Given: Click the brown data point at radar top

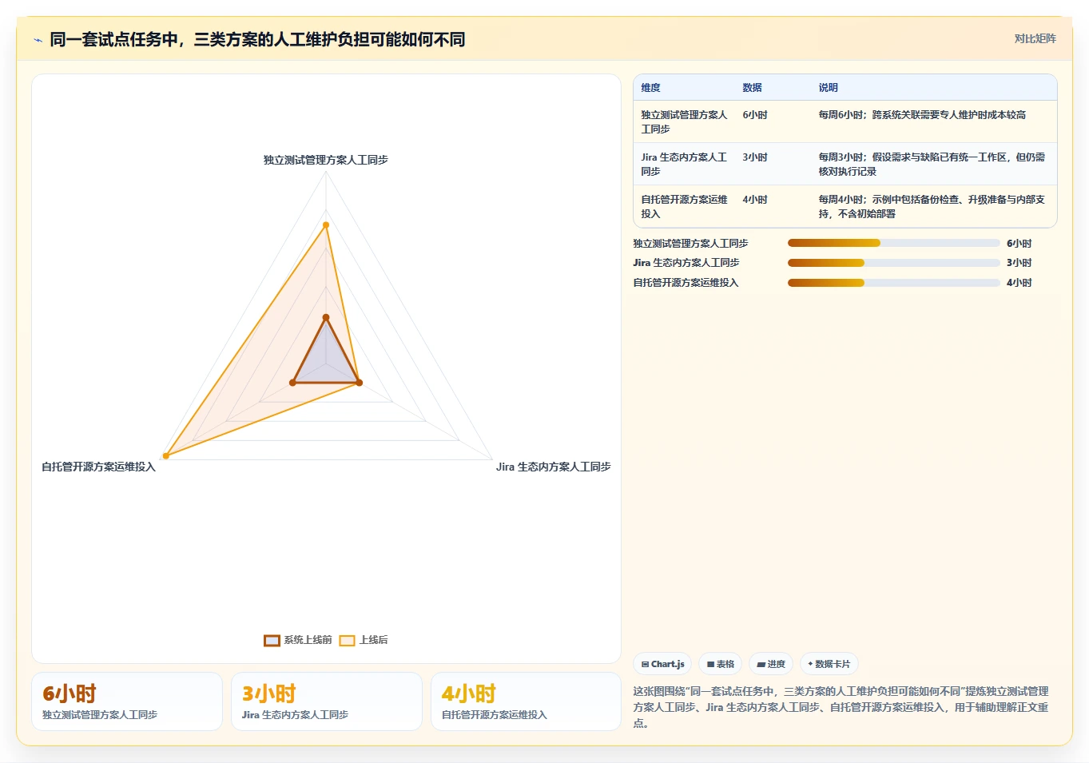Looking at the screenshot, I should point(326,318).
